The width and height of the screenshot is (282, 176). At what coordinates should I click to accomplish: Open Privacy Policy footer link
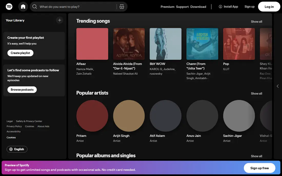click(14, 126)
